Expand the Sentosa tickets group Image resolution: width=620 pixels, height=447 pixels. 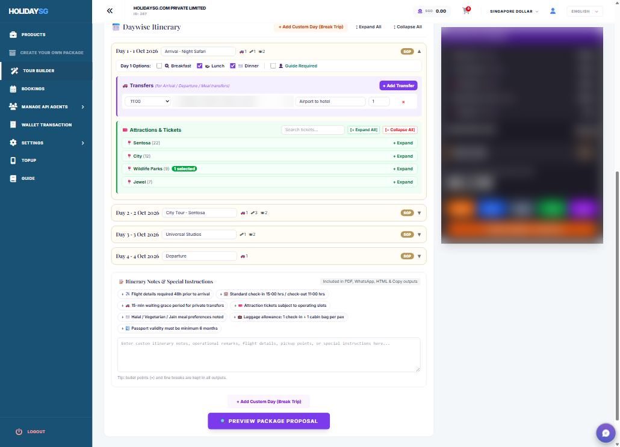pyautogui.click(x=403, y=143)
